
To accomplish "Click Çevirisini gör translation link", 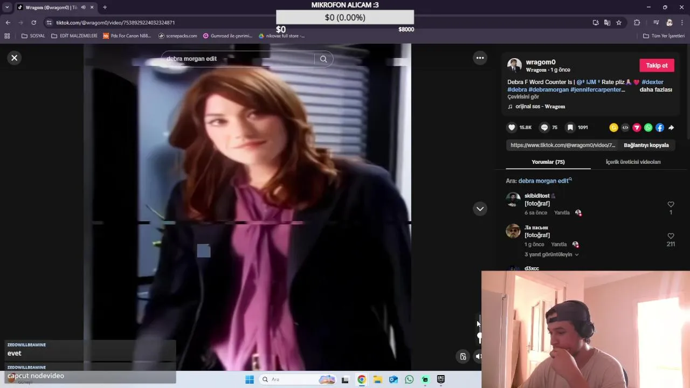I will [523, 97].
